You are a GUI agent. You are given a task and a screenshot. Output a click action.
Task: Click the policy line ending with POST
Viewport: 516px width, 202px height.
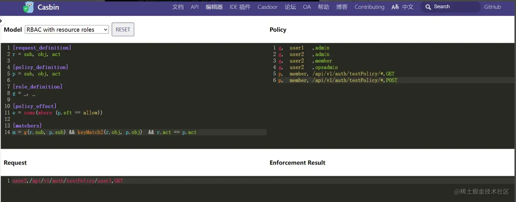338,80
